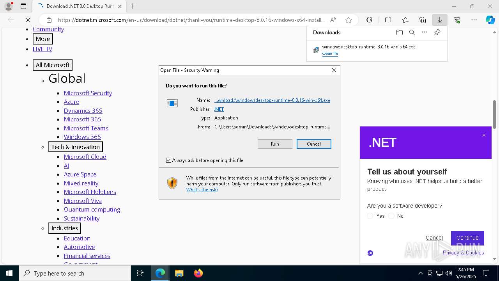The width and height of the screenshot is (499, 281).
Task: Activate Read aloud icon in address bar
Action: [x=333, y=20]
